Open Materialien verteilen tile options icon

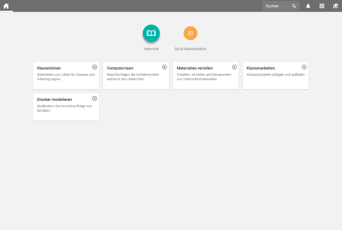click(x=234, y=67)
